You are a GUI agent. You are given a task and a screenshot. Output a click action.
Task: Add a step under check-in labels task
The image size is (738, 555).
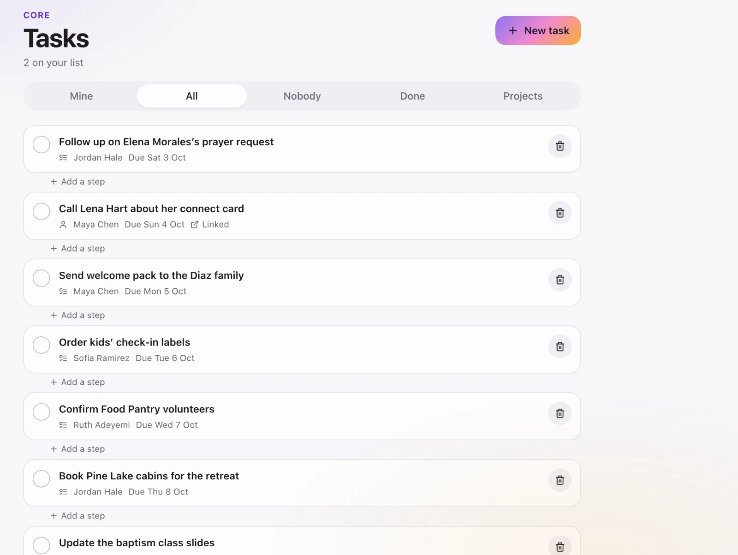77,382
